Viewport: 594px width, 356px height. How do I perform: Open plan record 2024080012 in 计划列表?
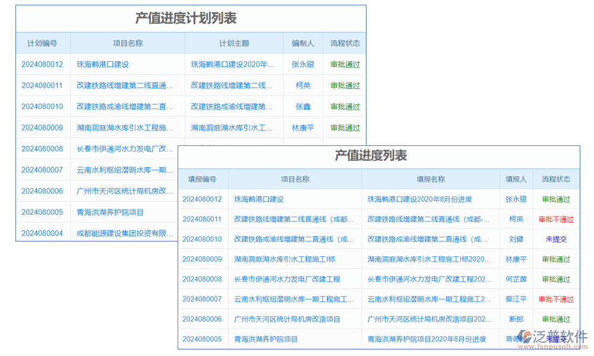[42, 64]
